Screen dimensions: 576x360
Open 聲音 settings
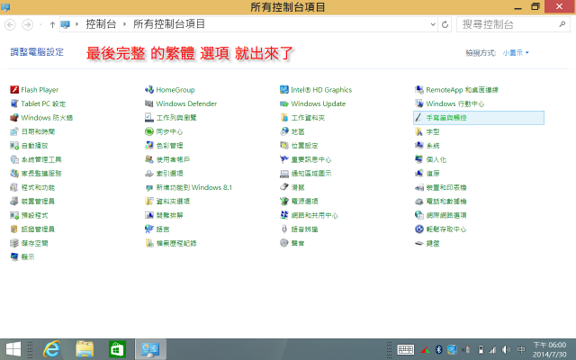tap(292, 243)
